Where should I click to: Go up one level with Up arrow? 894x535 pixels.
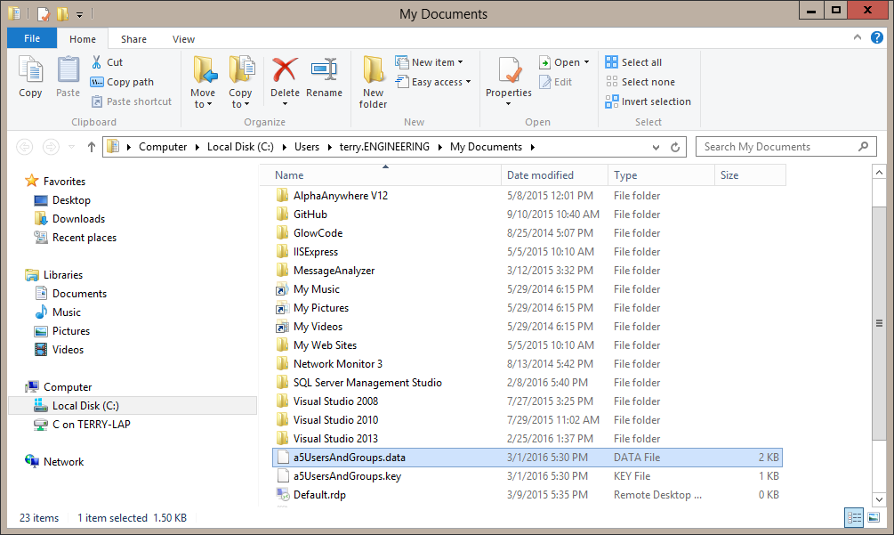(x=92, y=147)
